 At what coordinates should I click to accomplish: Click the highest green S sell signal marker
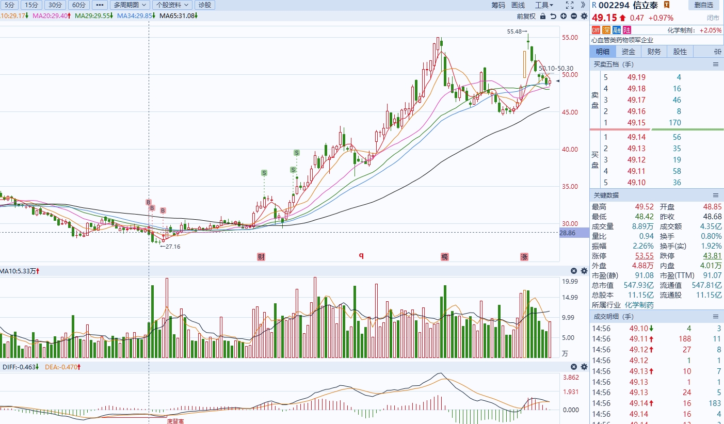tap(297, 153)
